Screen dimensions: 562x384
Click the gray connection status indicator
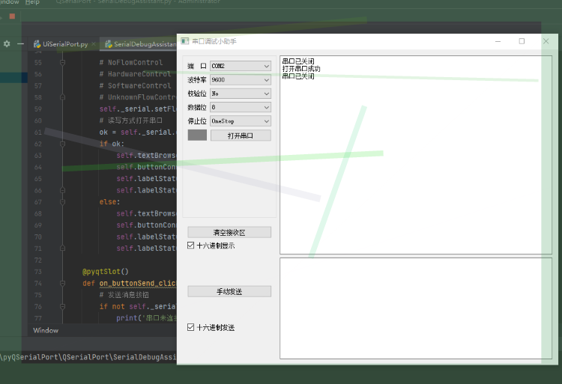tap(197, 135)
